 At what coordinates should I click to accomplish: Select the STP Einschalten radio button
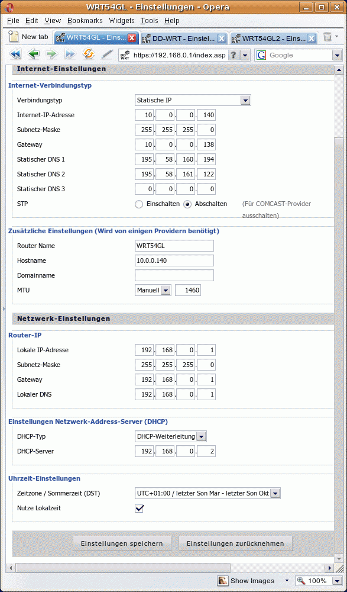click(139, 204)
